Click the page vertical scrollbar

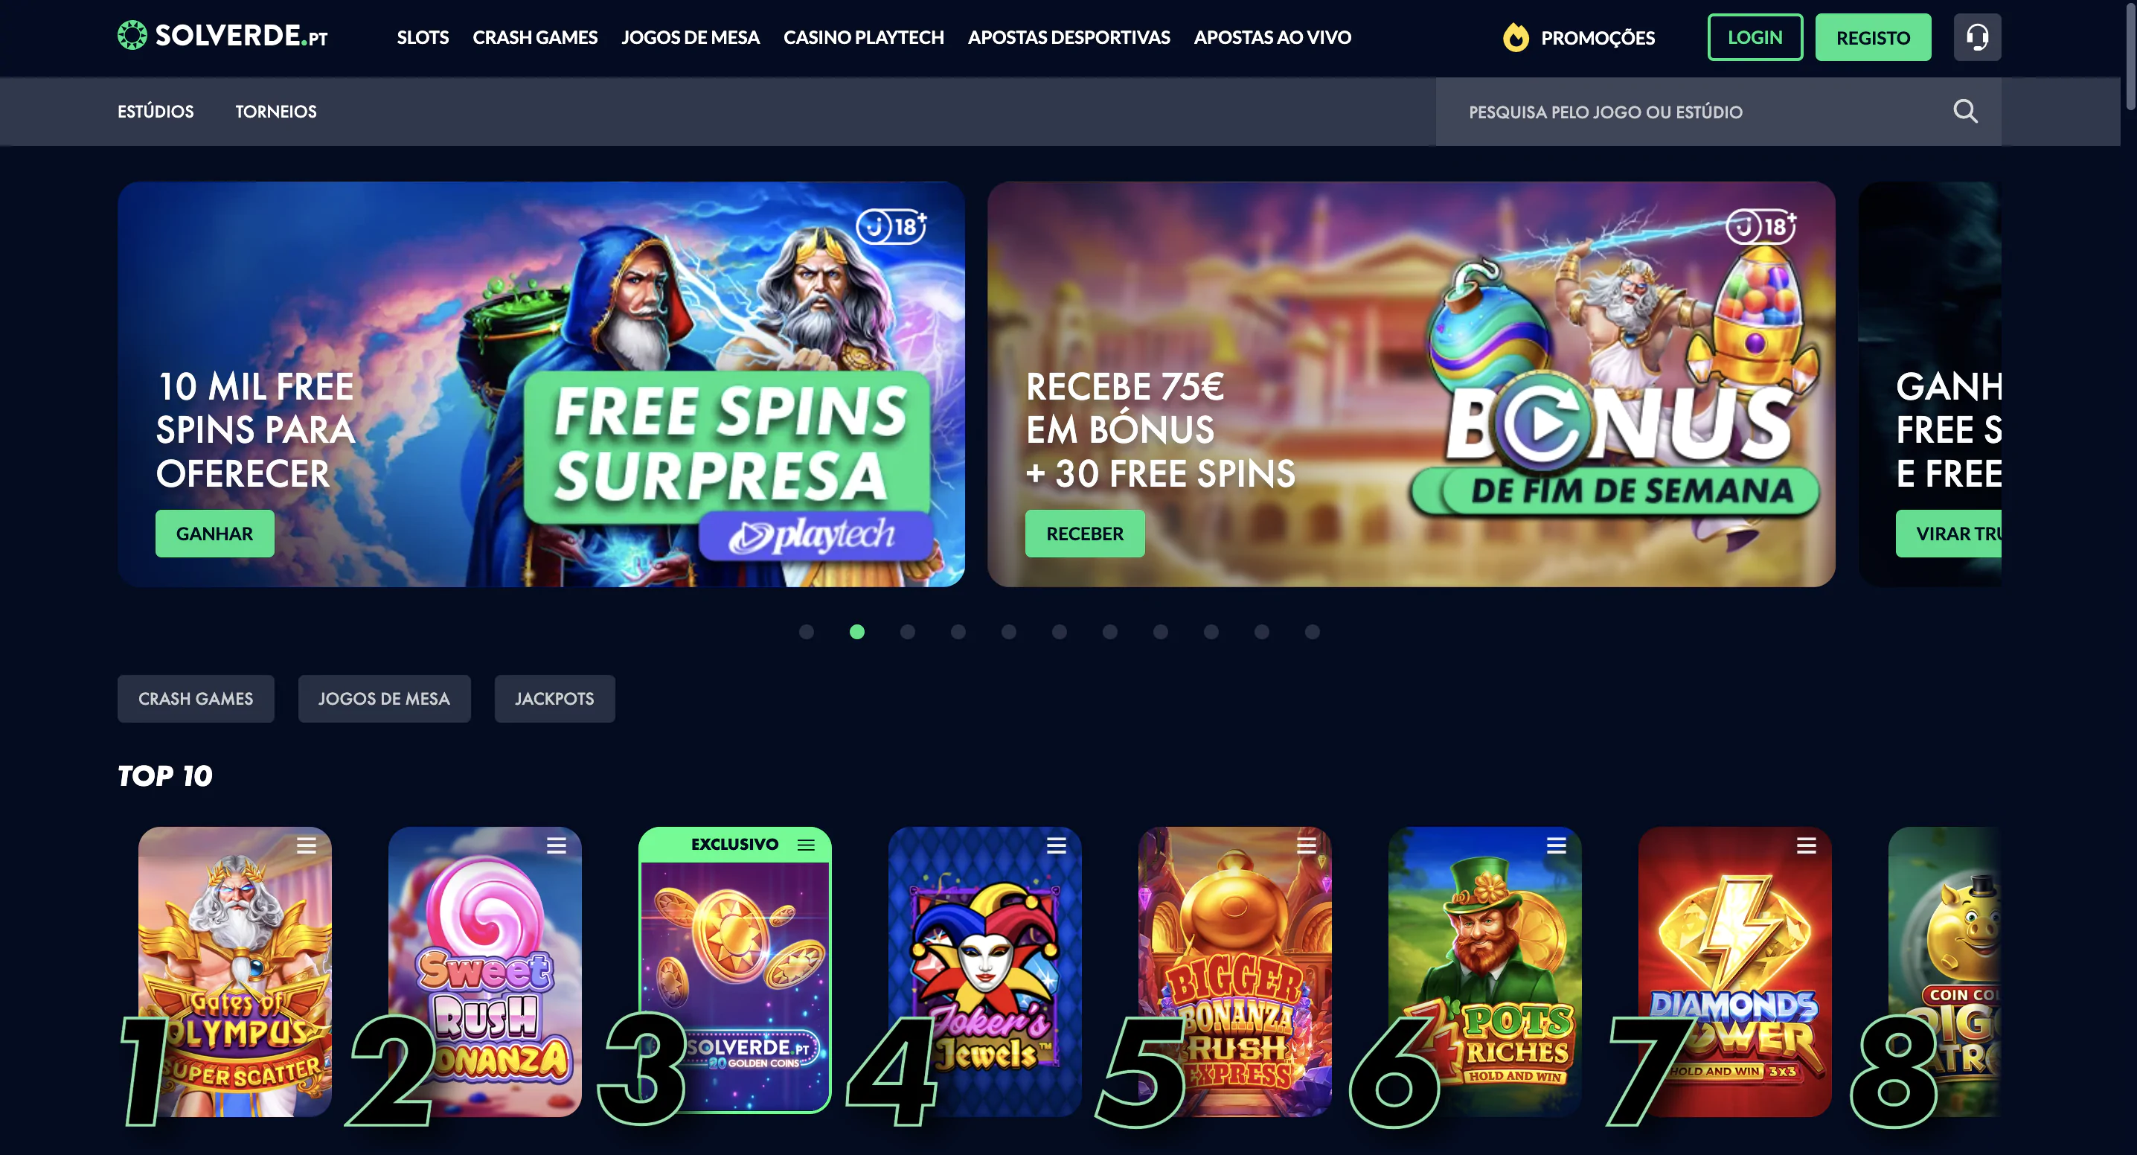[x=2129, y=577]
